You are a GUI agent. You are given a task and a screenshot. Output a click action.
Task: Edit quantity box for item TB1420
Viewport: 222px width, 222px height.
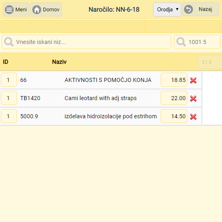pos(9,98)
